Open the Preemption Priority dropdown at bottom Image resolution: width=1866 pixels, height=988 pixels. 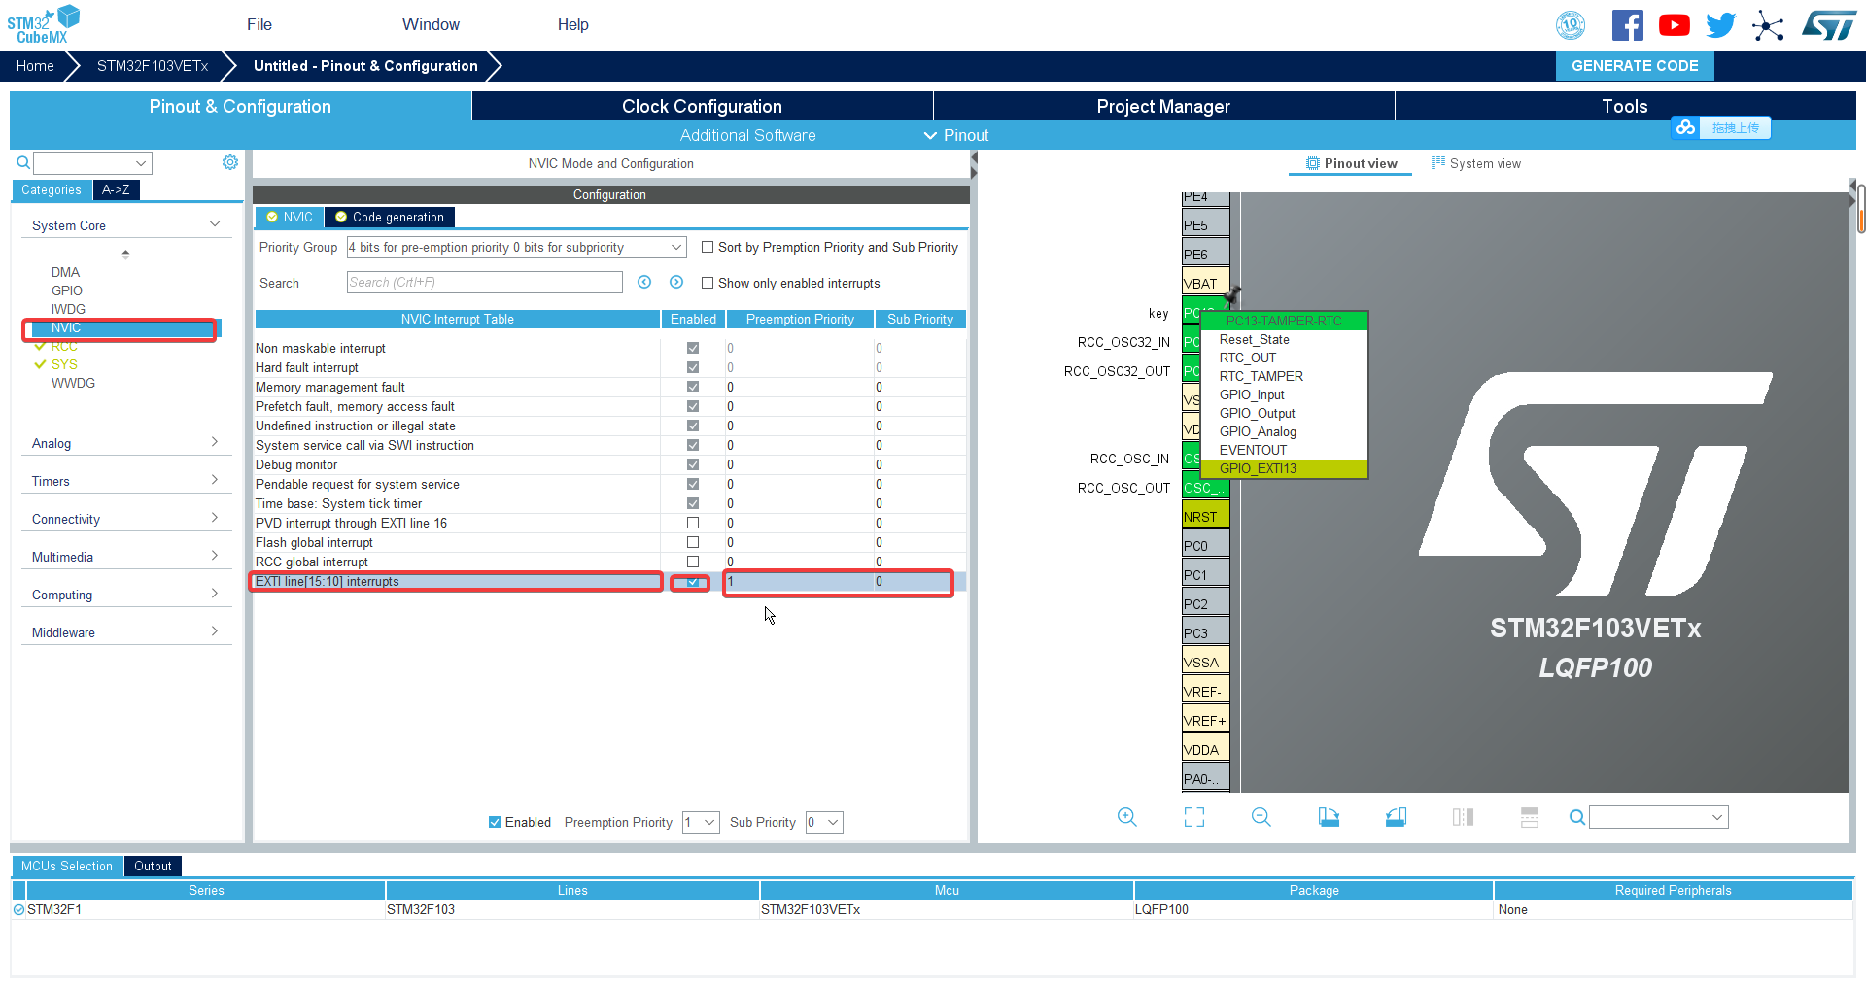click(701, 822)
